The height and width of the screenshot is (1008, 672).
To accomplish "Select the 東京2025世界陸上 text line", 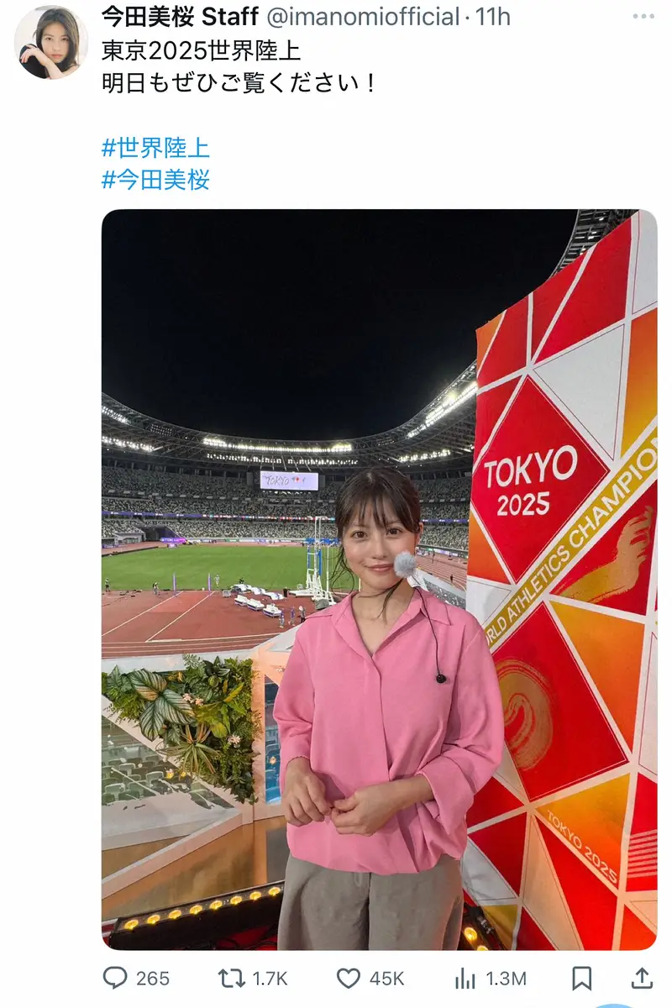I will coord(201,50).
